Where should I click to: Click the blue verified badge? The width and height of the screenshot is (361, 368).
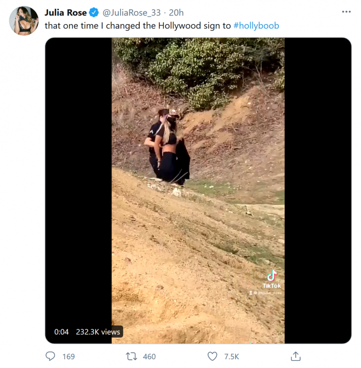coord(94,12)
